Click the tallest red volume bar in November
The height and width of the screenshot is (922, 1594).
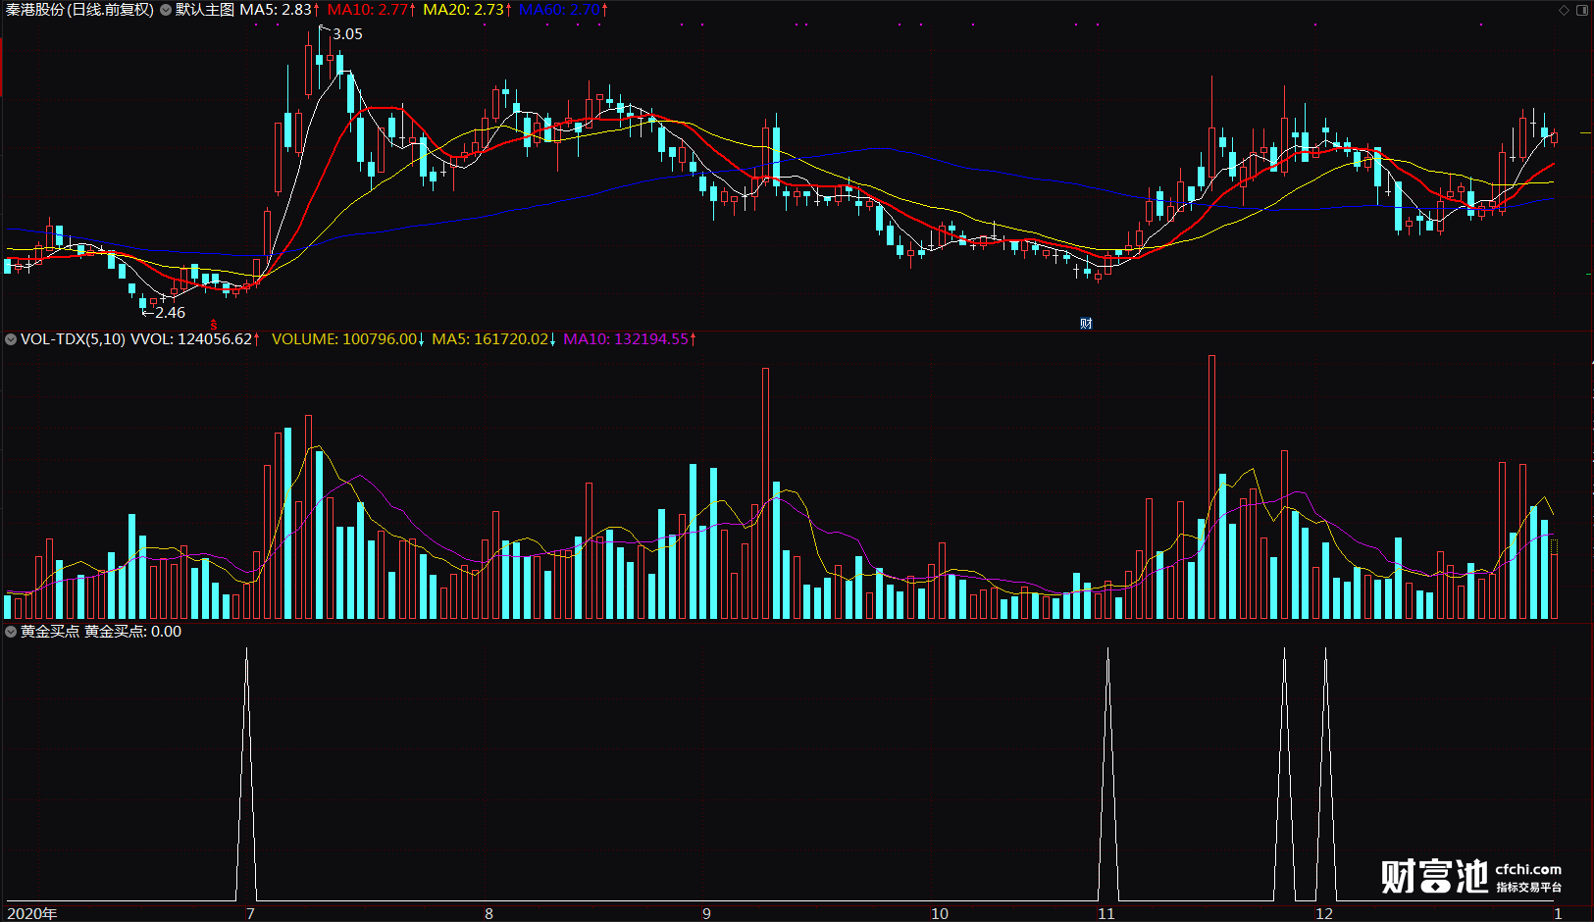click(1212, 487)
